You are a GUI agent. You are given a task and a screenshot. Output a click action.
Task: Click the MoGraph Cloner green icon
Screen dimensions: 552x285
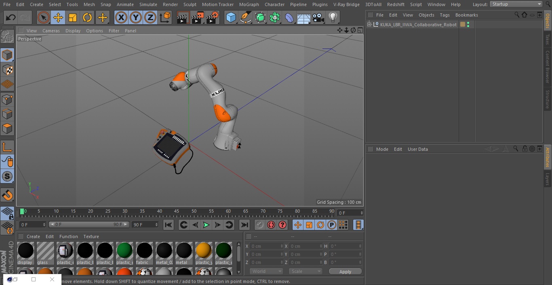tap(275, 17)
